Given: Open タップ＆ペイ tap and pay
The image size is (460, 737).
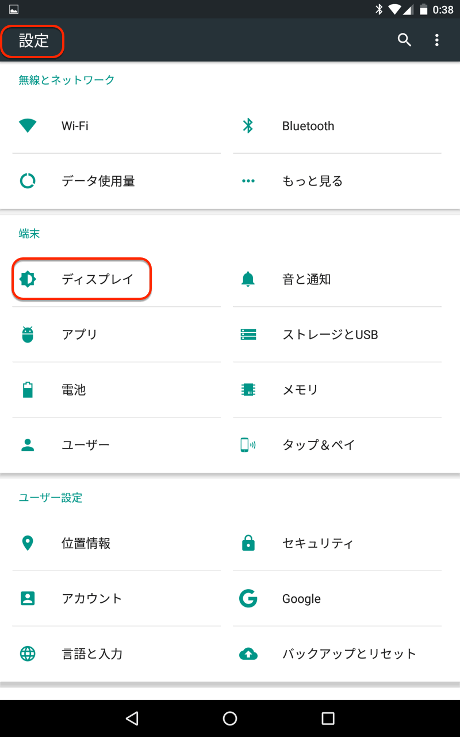Looking at the screenshot, I should point(318,445).
